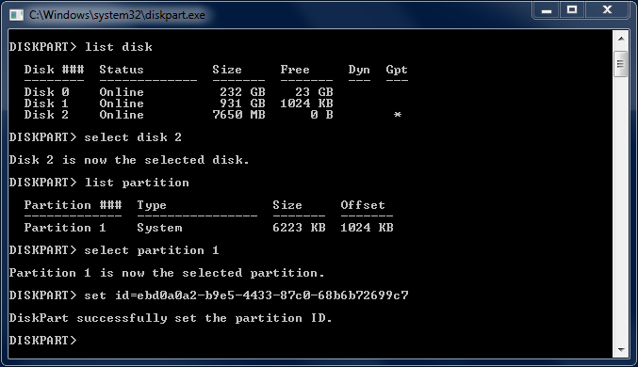Click the '232 GB' size value

(x=242, y=92)
